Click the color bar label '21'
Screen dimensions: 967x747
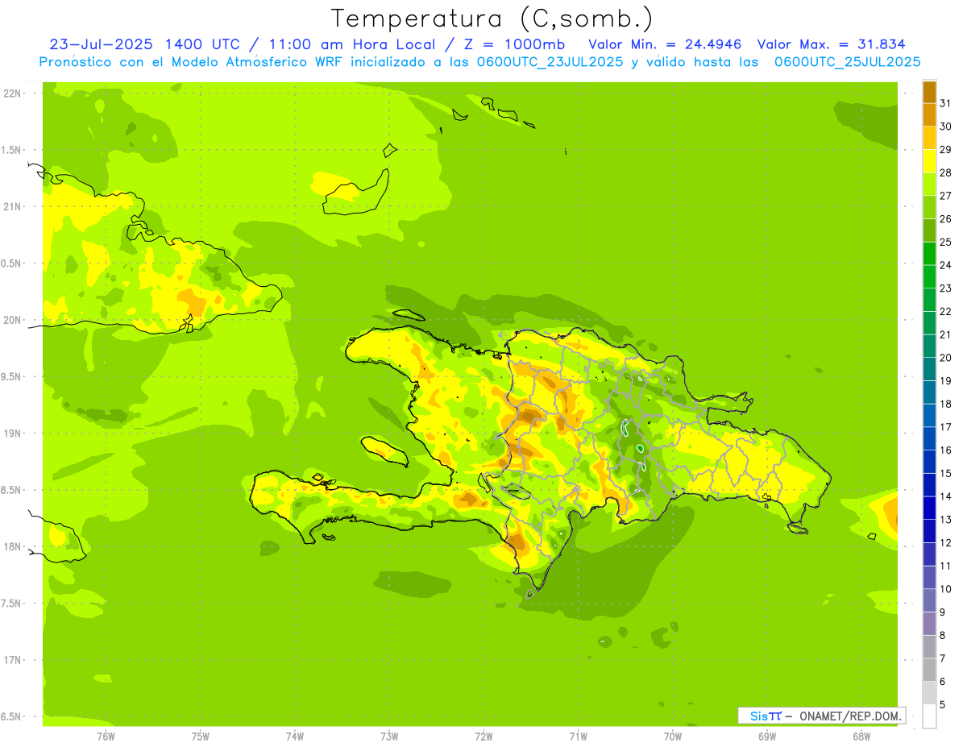click(945, 334)
